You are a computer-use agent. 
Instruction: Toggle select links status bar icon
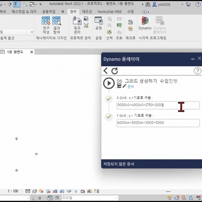click(170, 198)
